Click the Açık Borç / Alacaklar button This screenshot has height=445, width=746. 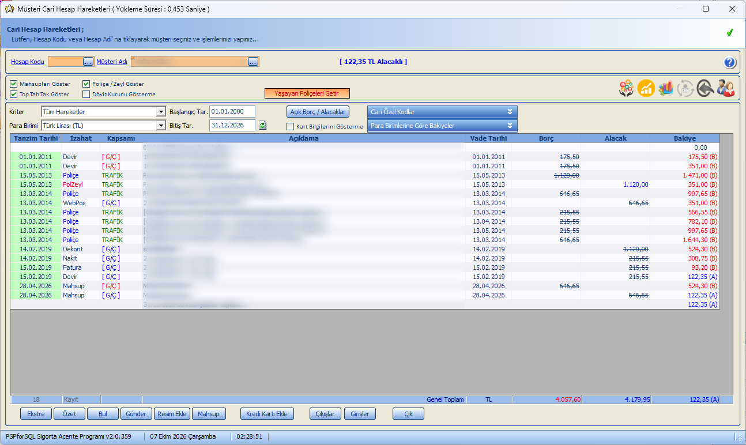tap(318, 112)
